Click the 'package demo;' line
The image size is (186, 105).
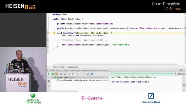point(60,14)
